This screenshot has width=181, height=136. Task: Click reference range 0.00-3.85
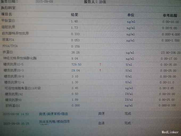(x=167, y=88)
